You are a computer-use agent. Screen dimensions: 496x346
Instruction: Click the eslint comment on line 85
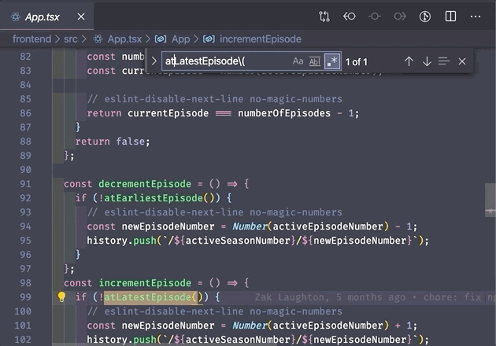[214, 99]
